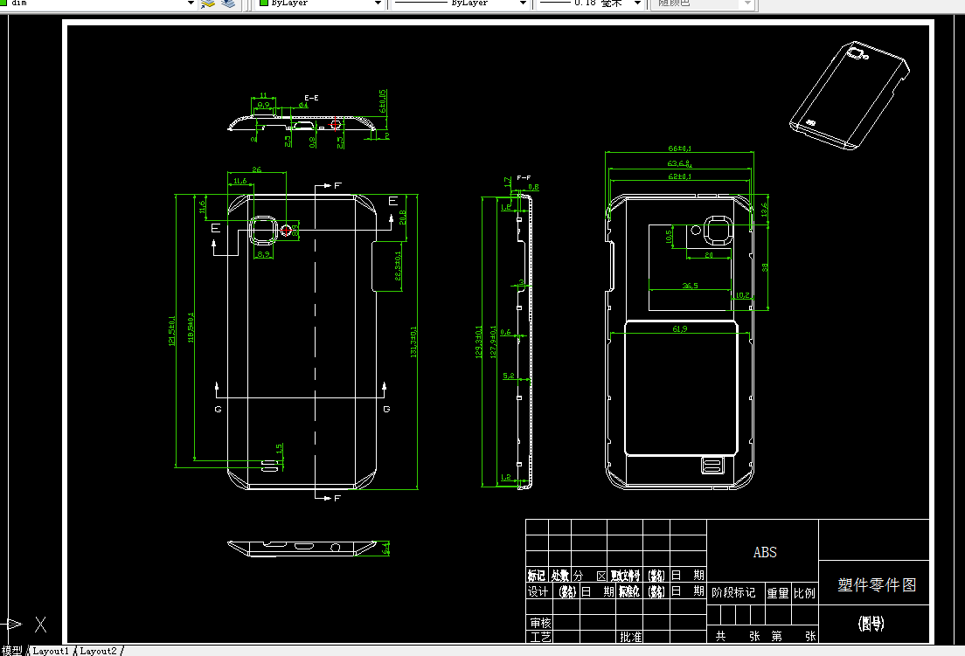Click the bottom F section arrow label
Viewport: 965px width, 656px height.
(x=337, y=498)
